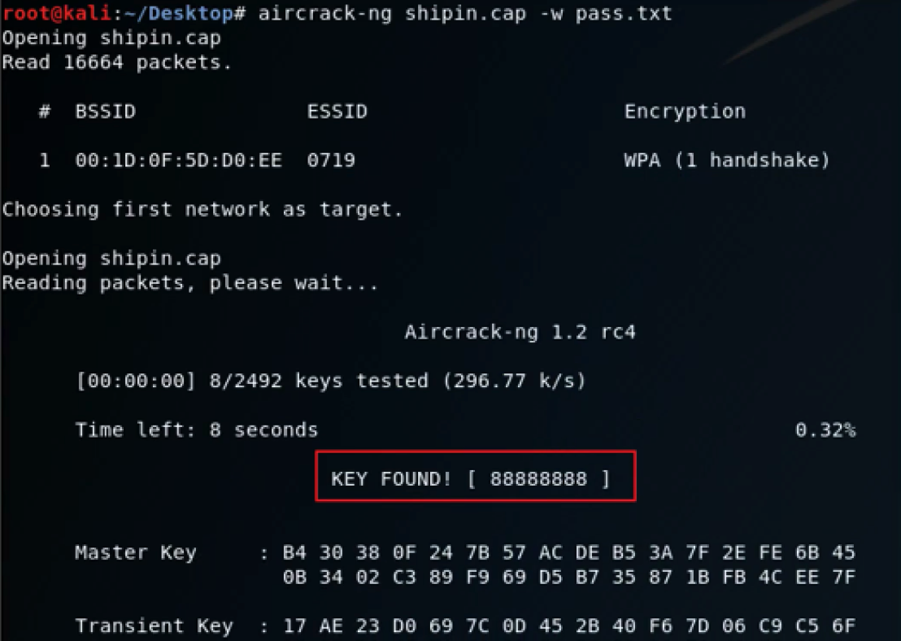The height and width of the screenshot is (641, 901).
Task: Click the ESSID value 0719
Action: pos(331,159)
